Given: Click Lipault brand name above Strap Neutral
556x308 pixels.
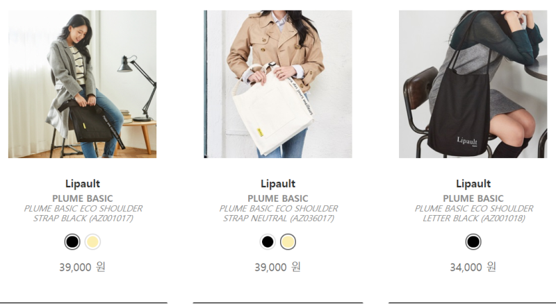Looking at the screenshot, I should 278,184.
